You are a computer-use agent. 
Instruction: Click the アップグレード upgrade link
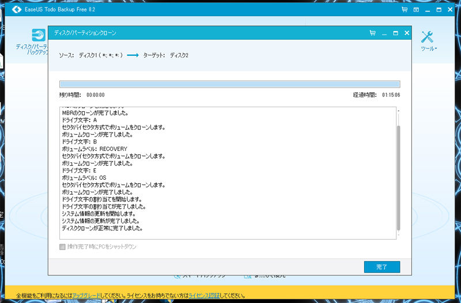[x=86, y=296]
